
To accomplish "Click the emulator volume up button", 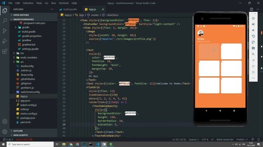I will [253, 24].
